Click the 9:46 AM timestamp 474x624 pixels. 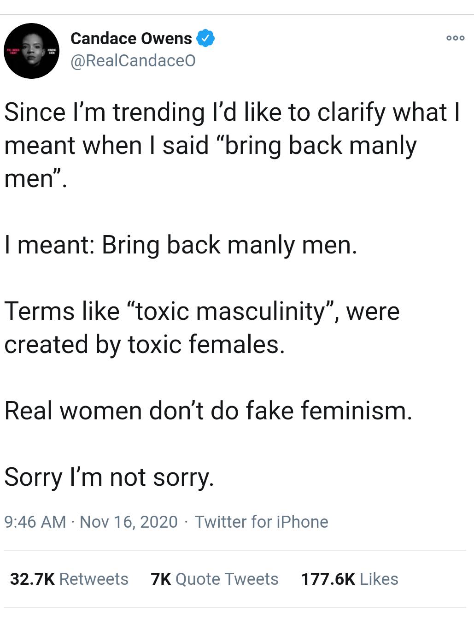[x=35, y=522]
